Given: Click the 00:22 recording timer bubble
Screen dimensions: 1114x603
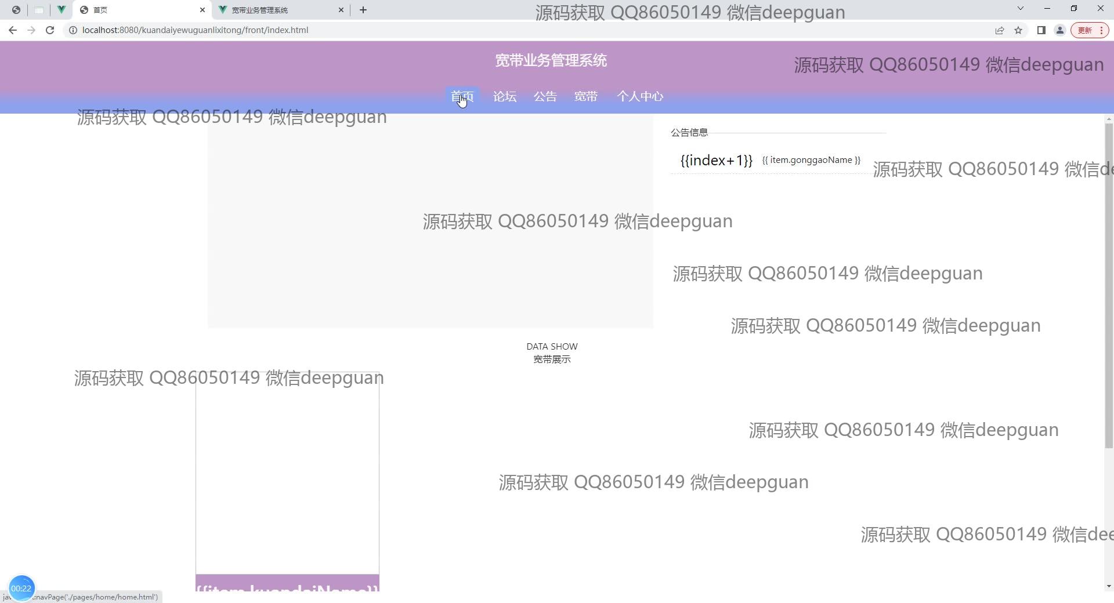Looking at the screenshot, I should [x=21, y=589].
